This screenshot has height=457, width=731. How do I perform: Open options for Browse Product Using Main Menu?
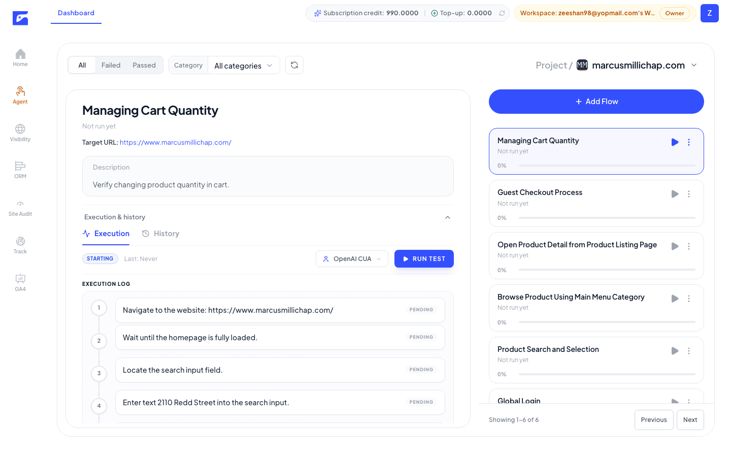689,299
